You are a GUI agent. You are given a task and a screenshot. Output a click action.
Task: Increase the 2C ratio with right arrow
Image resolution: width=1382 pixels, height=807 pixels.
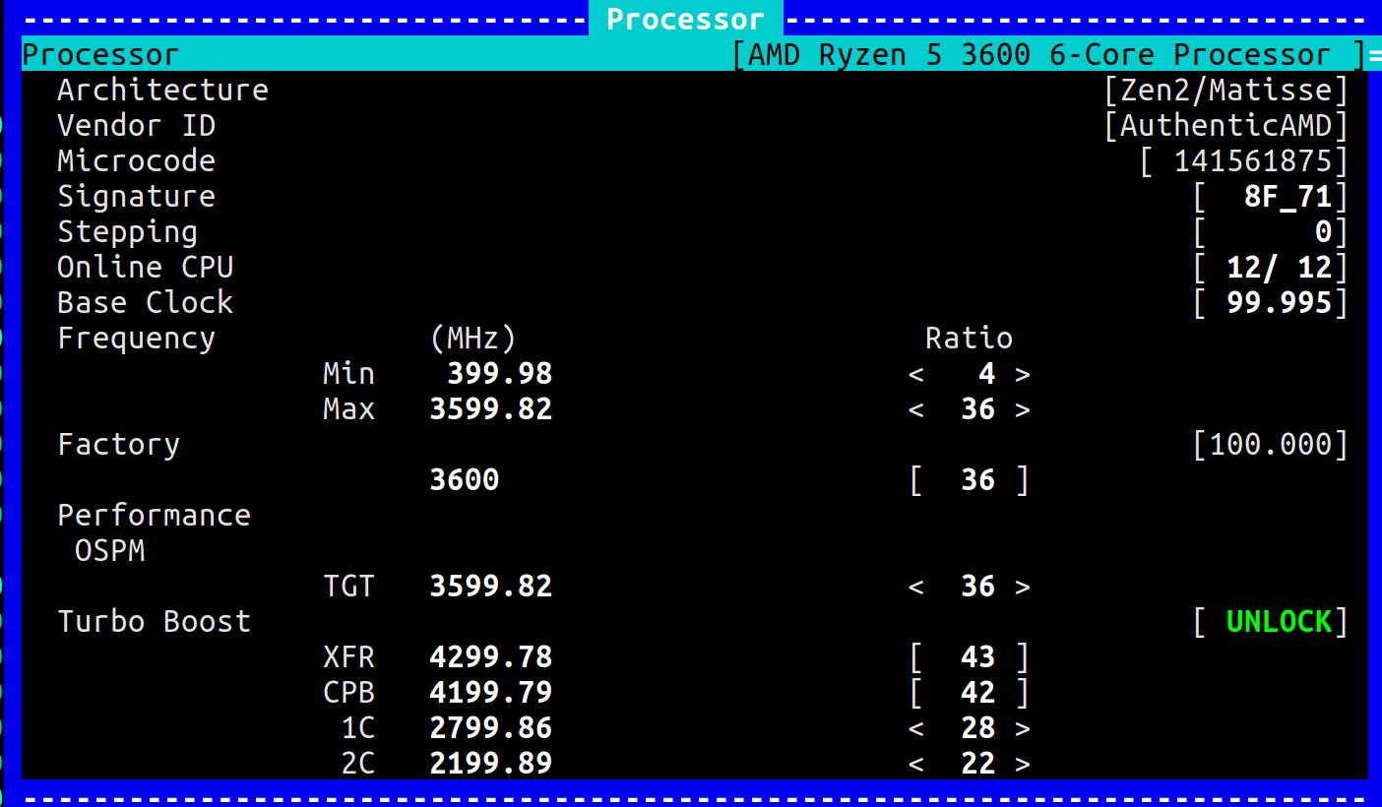tap(1023, 764)
